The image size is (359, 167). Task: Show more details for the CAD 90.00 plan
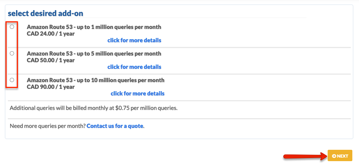(138, 93)
